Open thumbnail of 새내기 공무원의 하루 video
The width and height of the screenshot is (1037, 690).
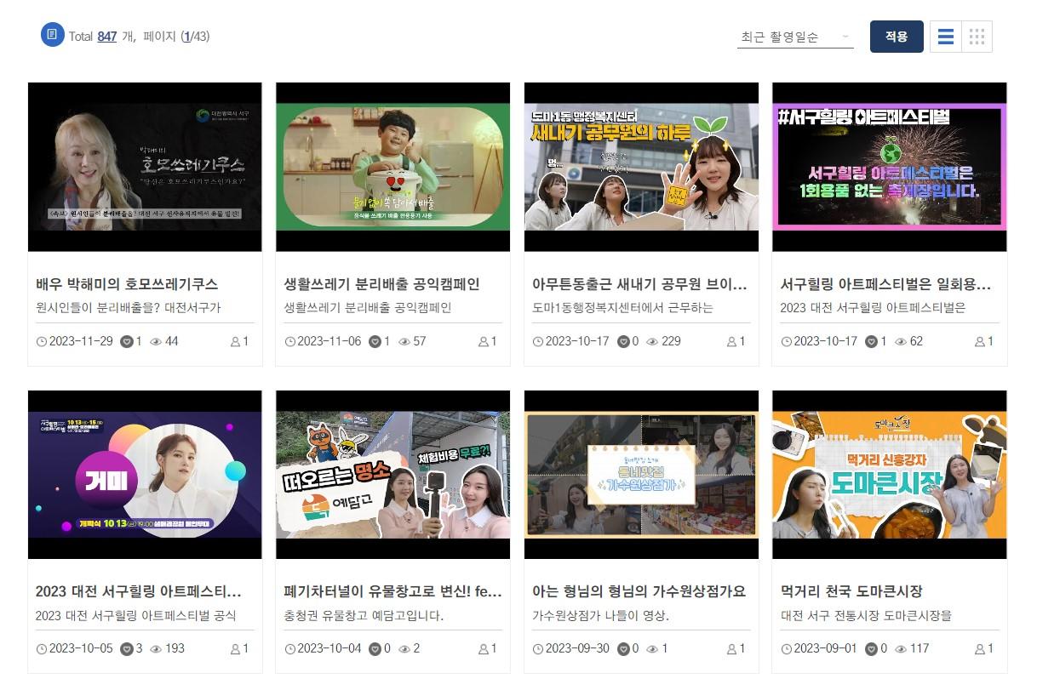click(641, 167)
